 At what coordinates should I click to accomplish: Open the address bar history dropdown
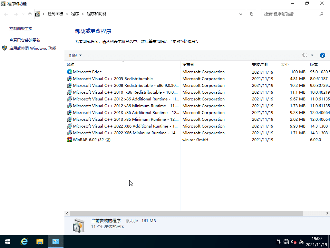click(x=241, y=14)
